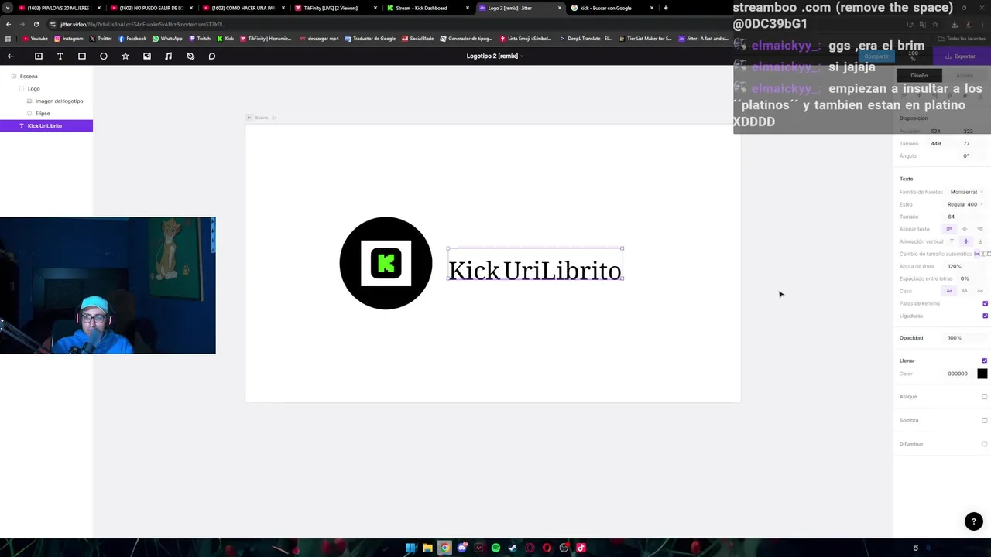Open Windows Start button on taskbar
The width and height of the screenshot is (991, 557).
point(410,548)
